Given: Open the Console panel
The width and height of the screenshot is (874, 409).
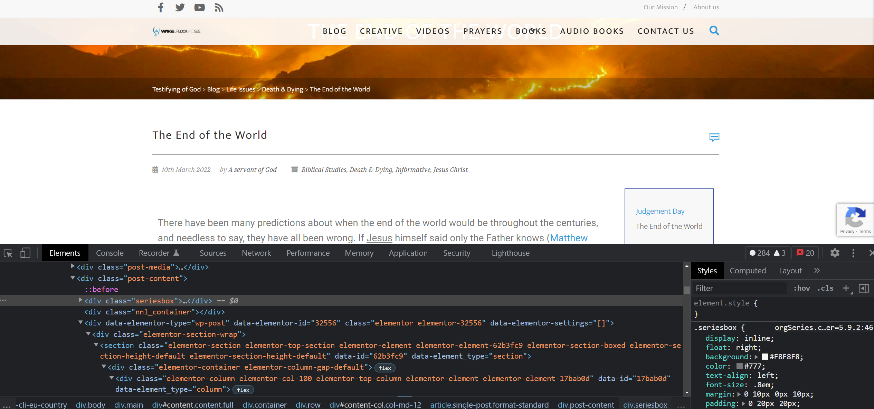Looking at the screenshot, I should pos(110,253).
